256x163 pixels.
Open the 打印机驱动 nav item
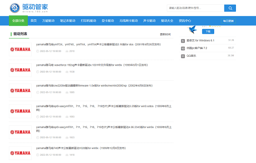coord(88,21)
